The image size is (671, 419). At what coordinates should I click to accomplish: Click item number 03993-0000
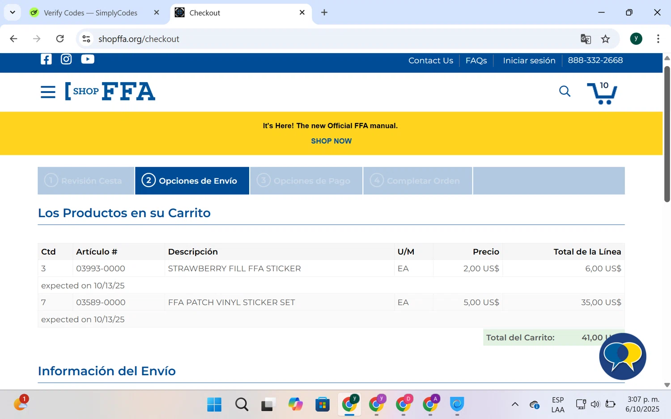point(101,268)
